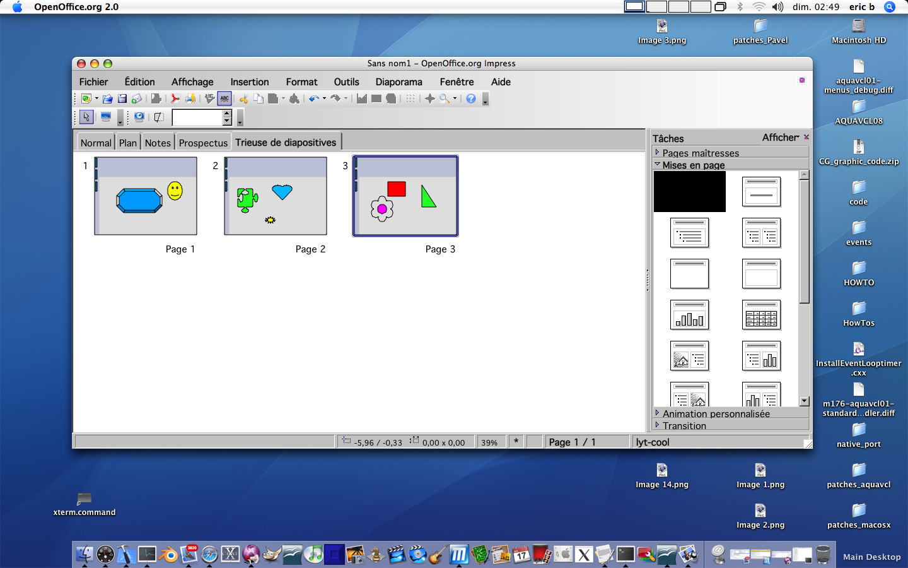Export directly as PDF using the red icon
The image size is (908, 568).
[x=175, y=98]
